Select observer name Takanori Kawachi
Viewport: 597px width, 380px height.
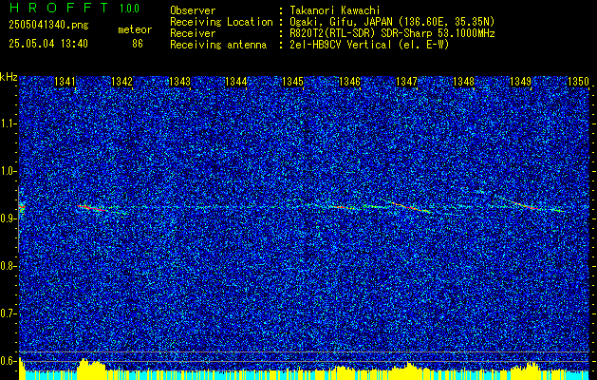tap(334, 10)
